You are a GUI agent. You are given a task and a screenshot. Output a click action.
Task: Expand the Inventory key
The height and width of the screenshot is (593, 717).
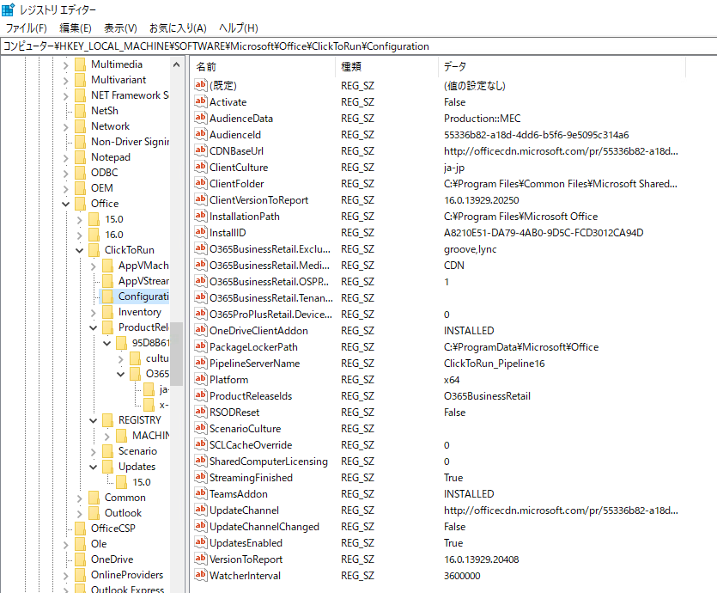point(94,313)
